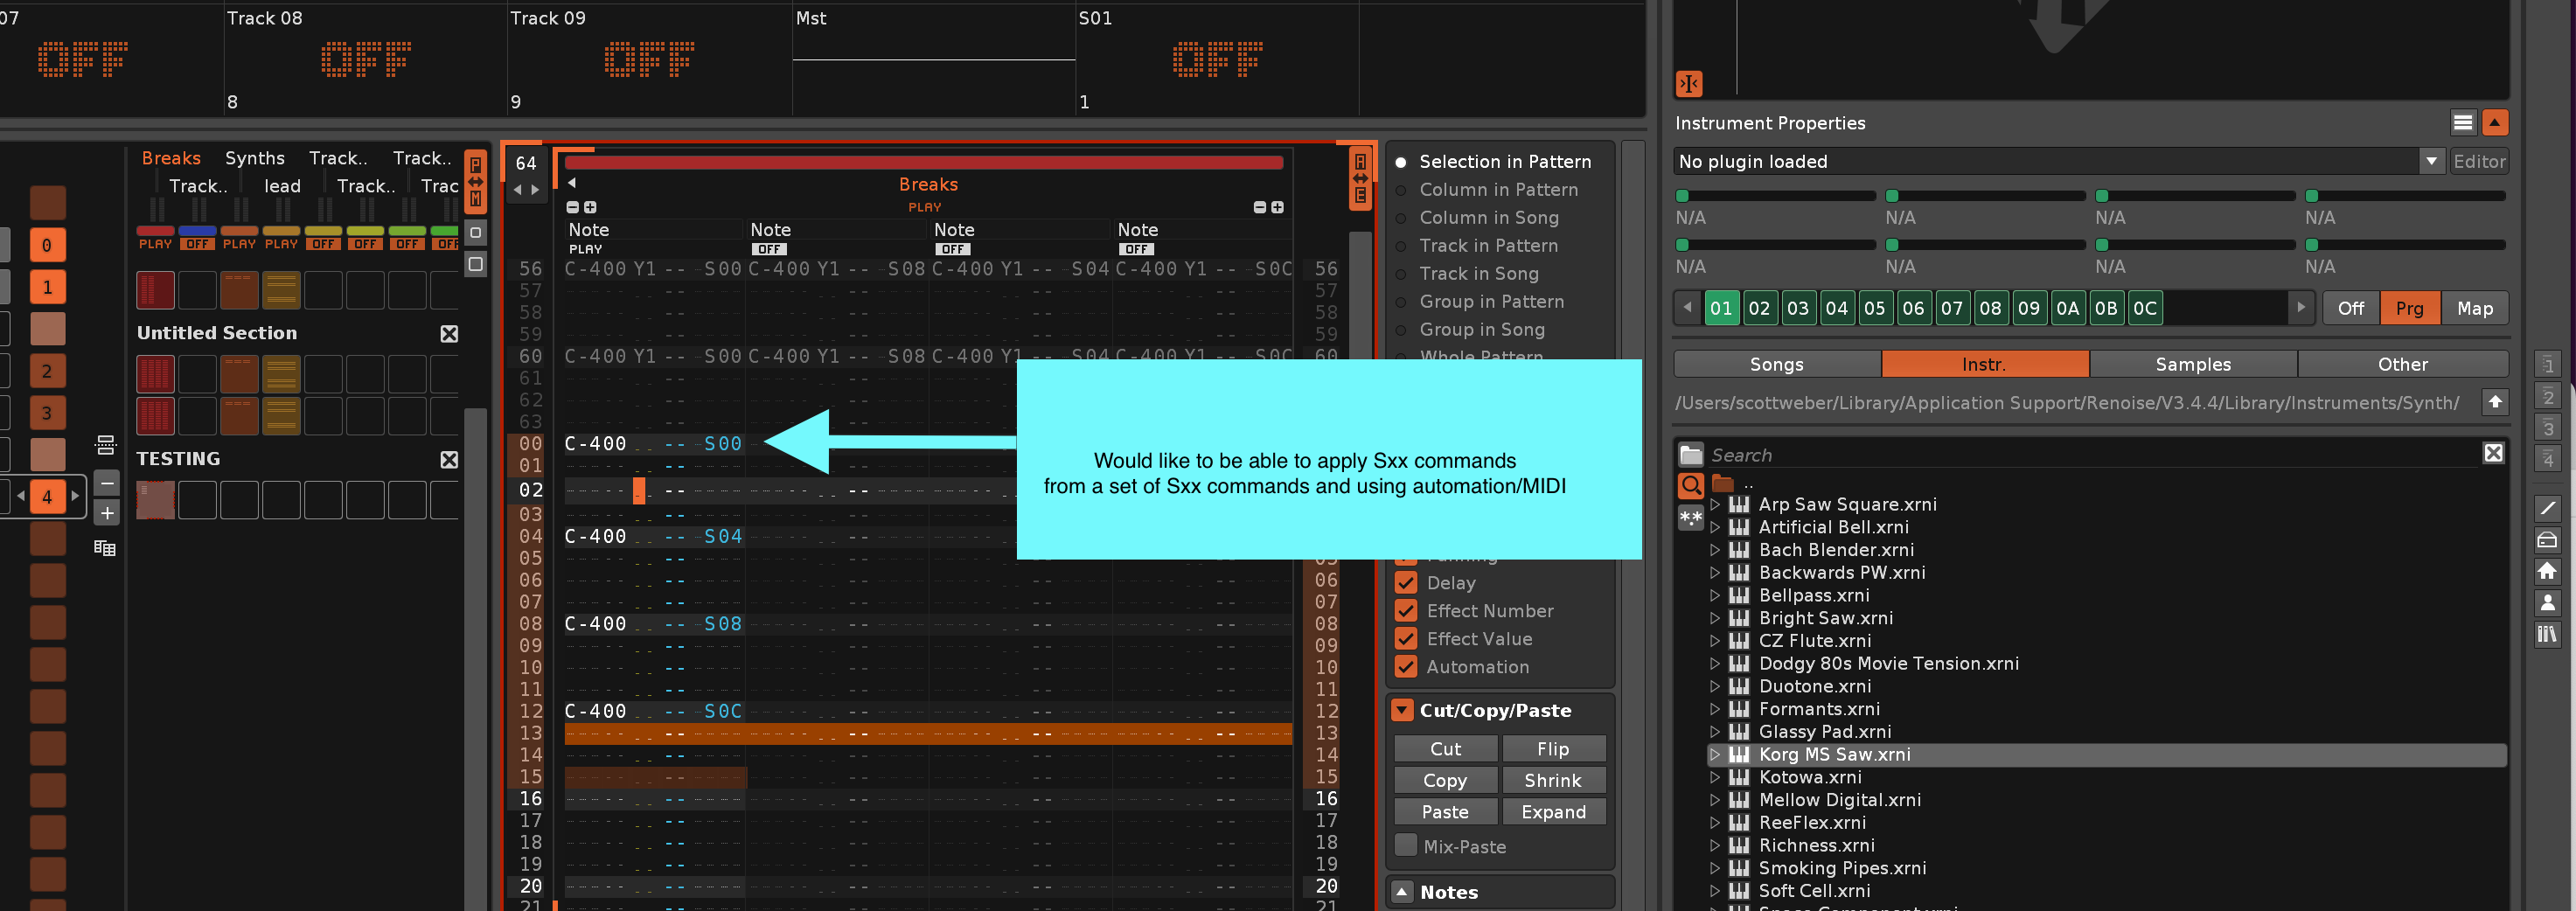Select Dodgy 80s Movie Tension.xrni instrument

click(1888, 663)
